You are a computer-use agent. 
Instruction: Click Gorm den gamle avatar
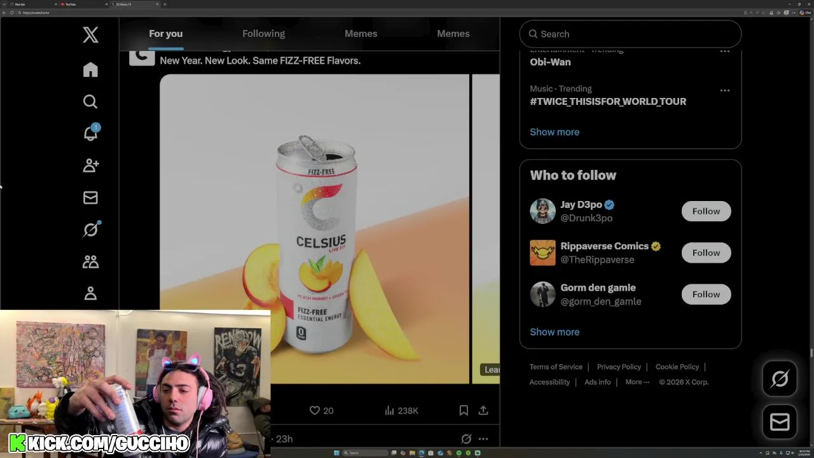click(542, 295)
